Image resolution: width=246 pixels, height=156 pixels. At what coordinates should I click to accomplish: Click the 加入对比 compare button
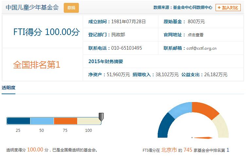228,8
